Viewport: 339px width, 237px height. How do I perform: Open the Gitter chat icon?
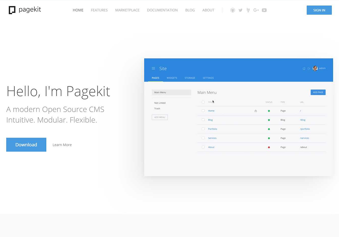[248, 10]
